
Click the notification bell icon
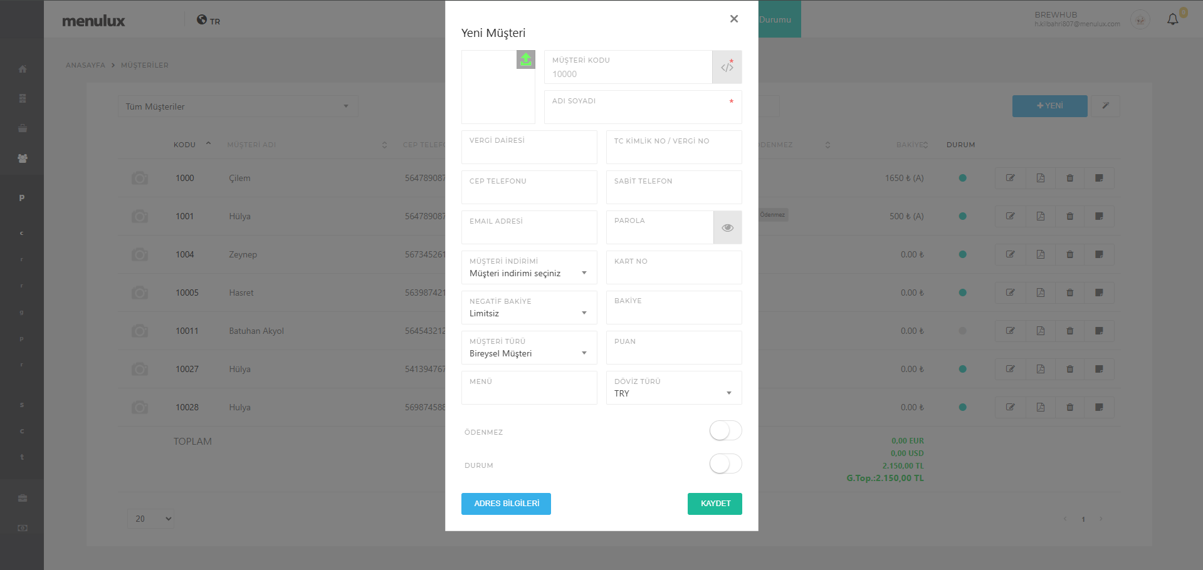point(1172,20)
